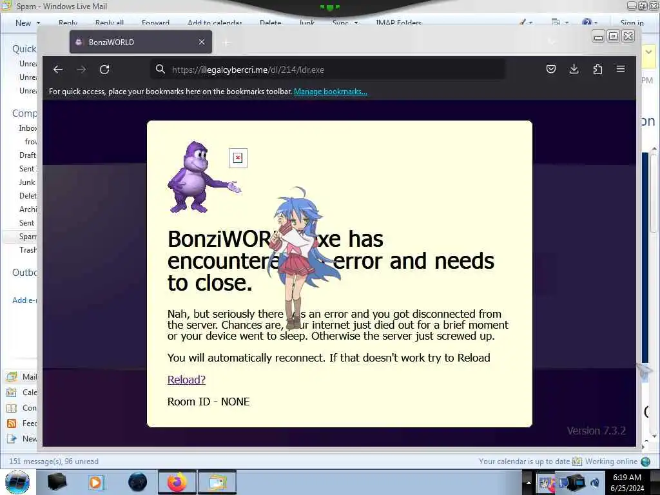Open the Windows Media Player taskbar icon
Viewport: 660px width, 495px height.
(96, 482)
